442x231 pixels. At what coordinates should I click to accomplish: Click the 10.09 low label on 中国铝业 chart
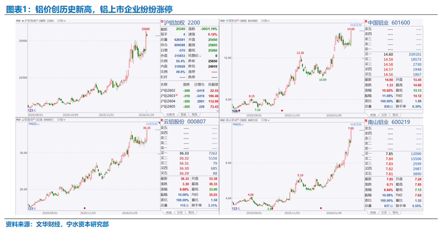click(x=323, y=80)
